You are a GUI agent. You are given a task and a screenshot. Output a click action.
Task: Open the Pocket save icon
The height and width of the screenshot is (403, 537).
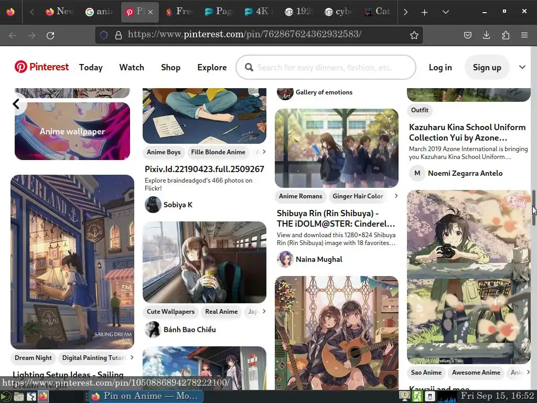click(467, 35)
